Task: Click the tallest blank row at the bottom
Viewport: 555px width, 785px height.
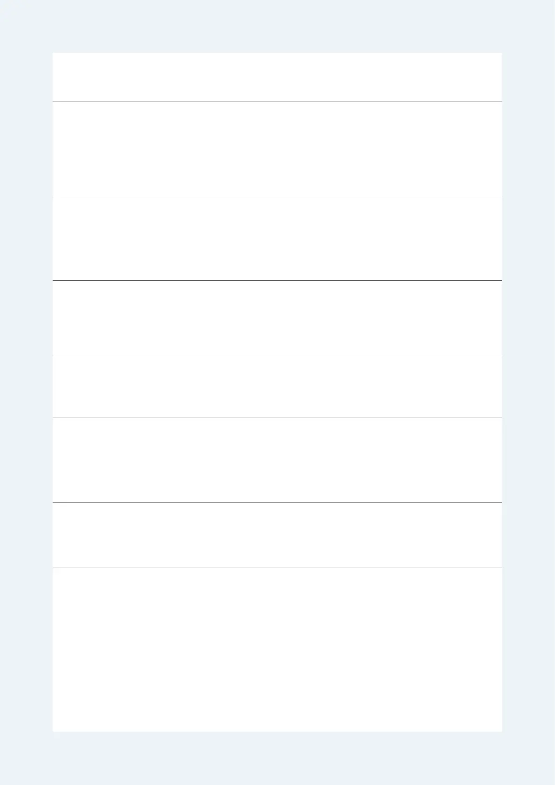Action: [x=277, y=649]
